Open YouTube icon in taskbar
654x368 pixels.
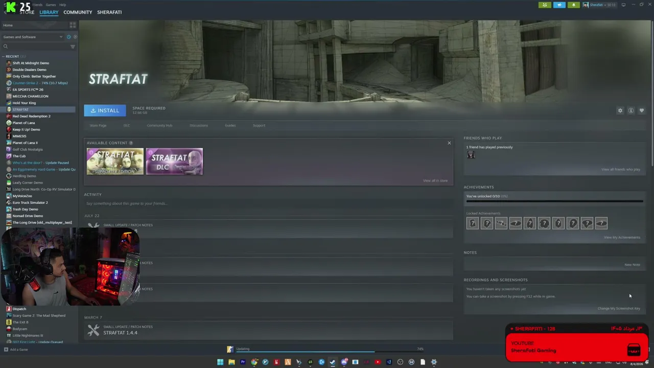[x=378, y=362]
